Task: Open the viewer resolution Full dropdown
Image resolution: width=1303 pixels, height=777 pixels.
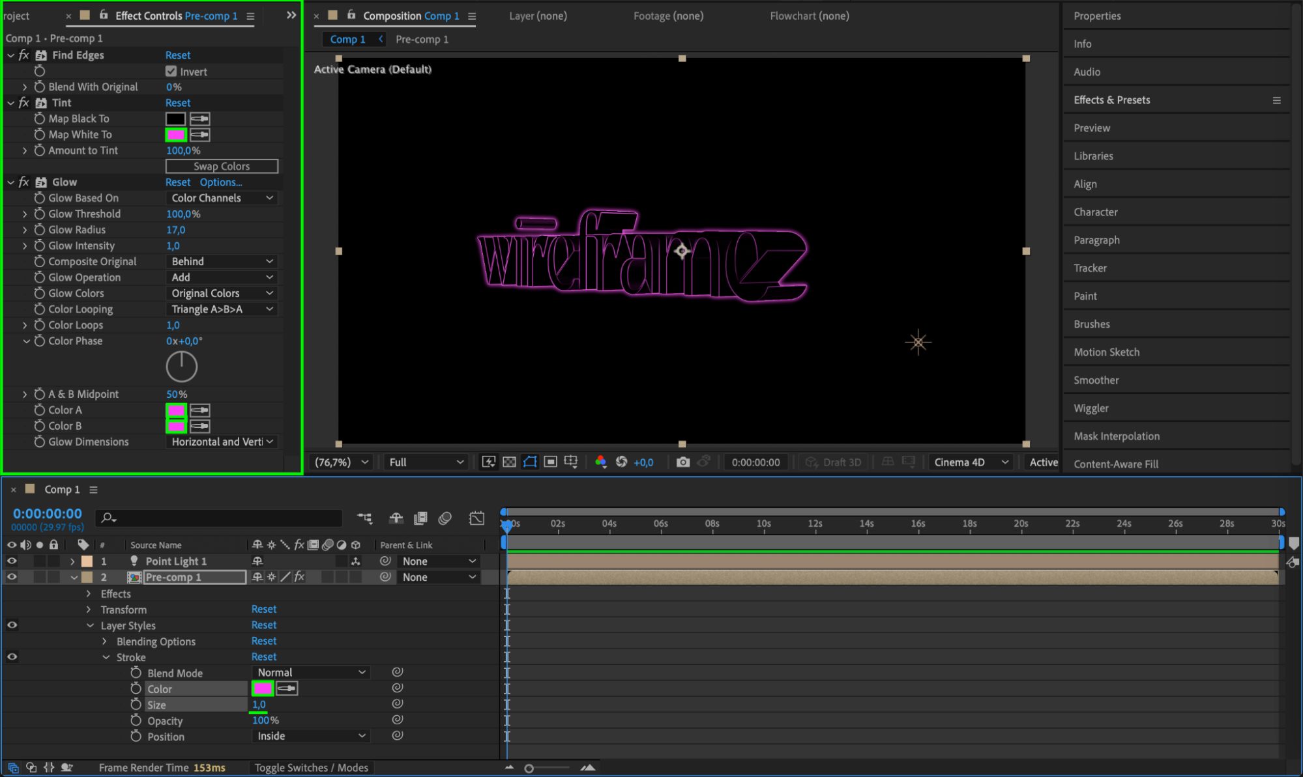Action: tap(426, 462)
